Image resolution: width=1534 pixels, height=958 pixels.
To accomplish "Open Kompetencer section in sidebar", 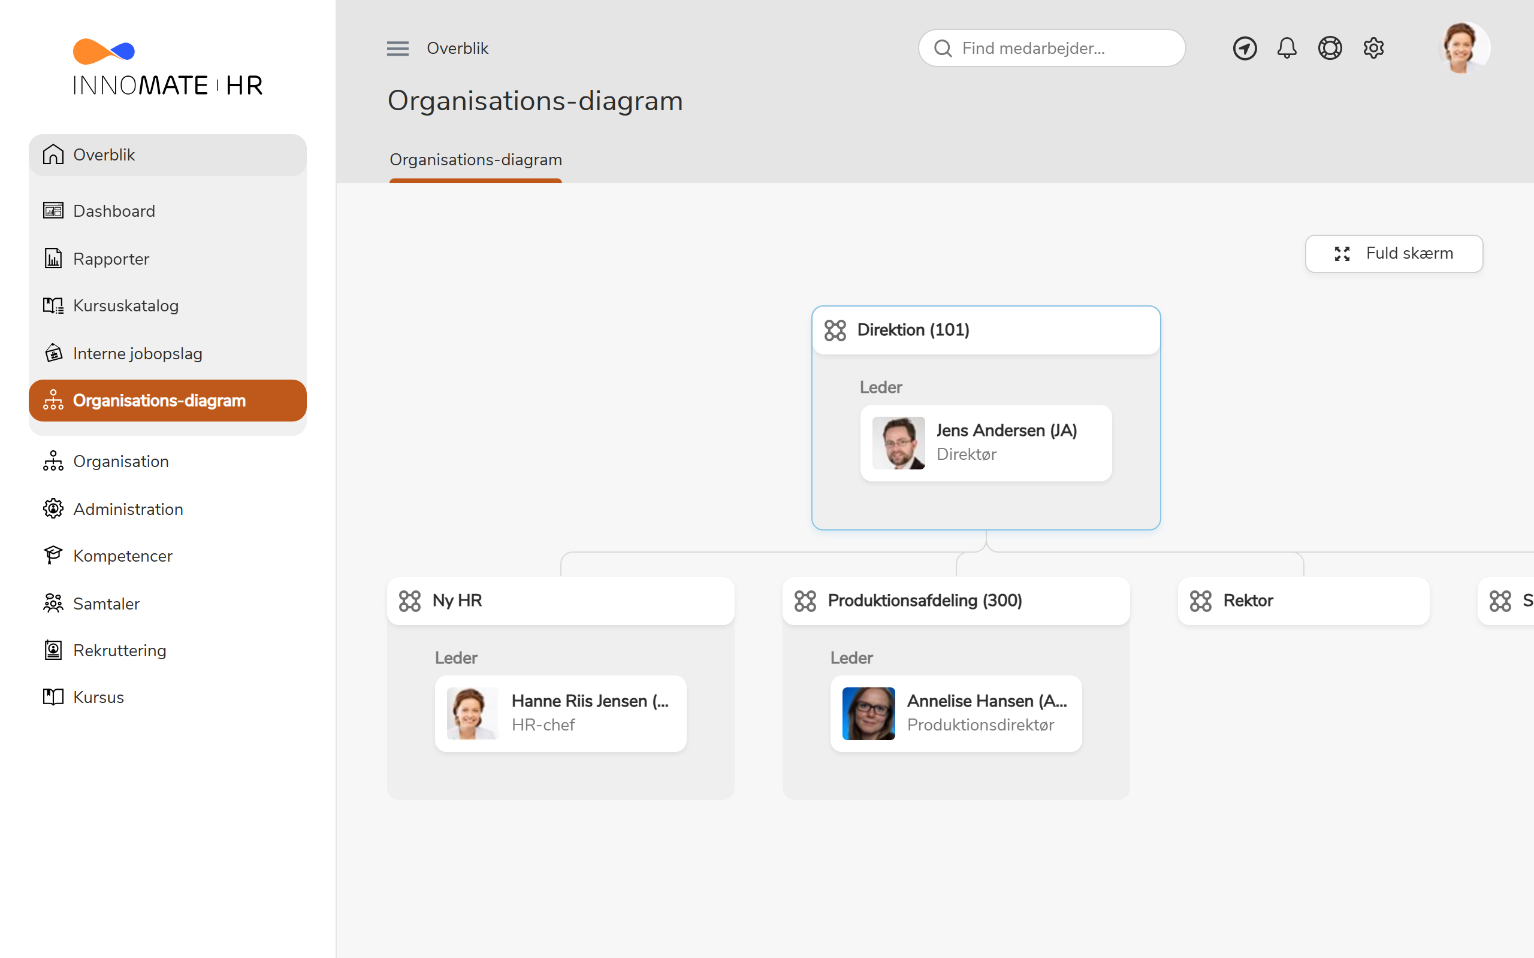I will tap(167, 556).
